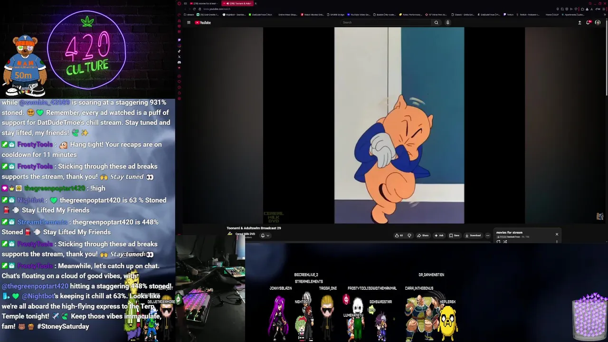The image size is (608, 342).
Task: Open the YouTube Video Do... bookmark
Action: 359,15
